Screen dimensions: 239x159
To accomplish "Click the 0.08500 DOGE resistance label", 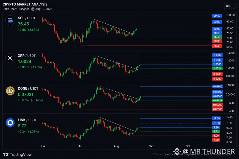I will click(218, 92).
